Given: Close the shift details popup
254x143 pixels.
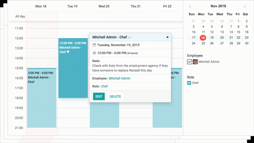Looking at the screenshot, I should [167, 37].
